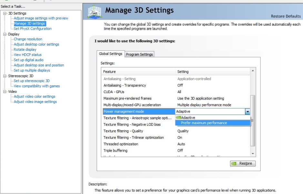
Task: Open Set up multiple displays
Action: pyautogui.click(x=32, y=70)
